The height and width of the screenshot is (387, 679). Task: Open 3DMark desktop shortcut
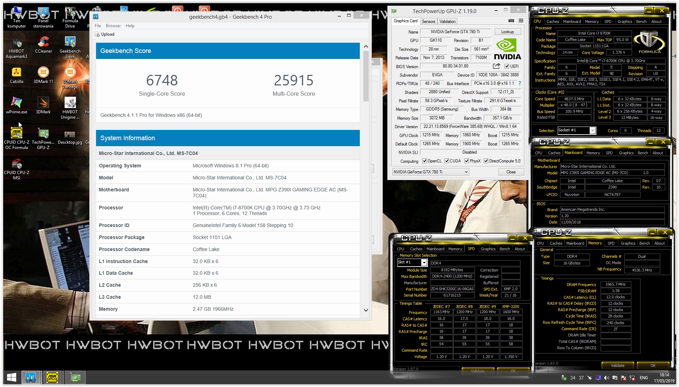pos(43,106)
